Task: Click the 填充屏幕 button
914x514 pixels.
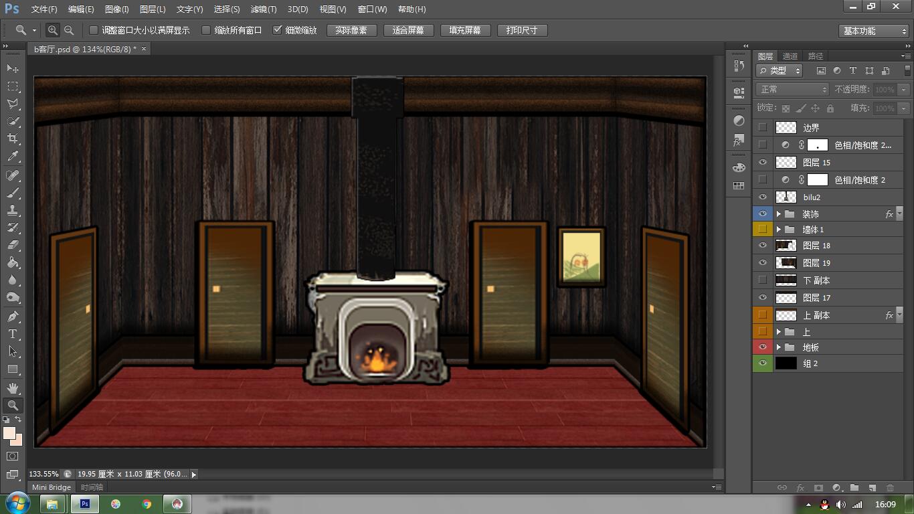Action: pyautogui.click(x=465, y=30)
